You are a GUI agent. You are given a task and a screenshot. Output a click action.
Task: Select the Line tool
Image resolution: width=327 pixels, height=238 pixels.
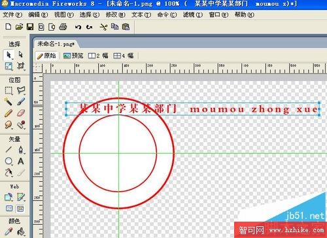click(x=9, y=150)
